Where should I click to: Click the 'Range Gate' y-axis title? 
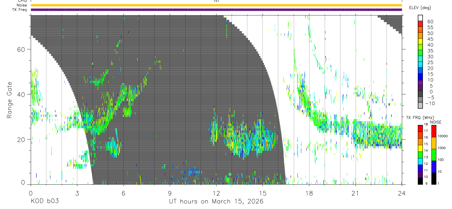10,101
